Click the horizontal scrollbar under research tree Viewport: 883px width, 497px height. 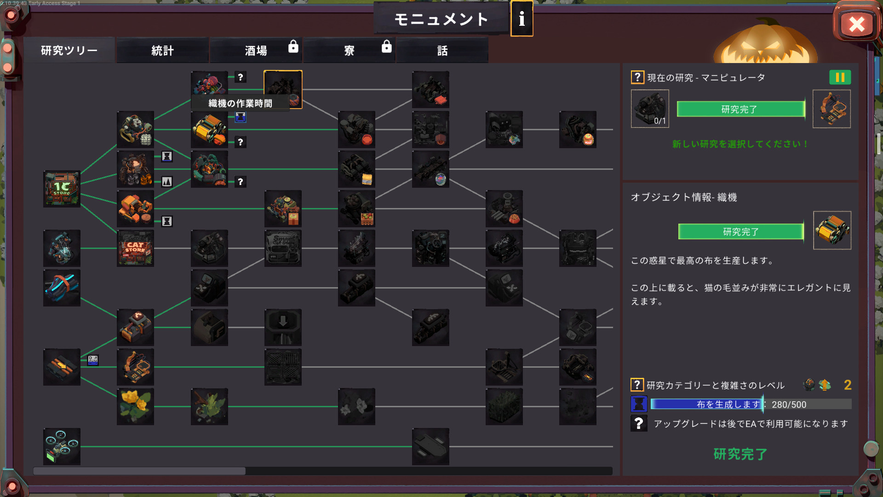pos(139,471)
